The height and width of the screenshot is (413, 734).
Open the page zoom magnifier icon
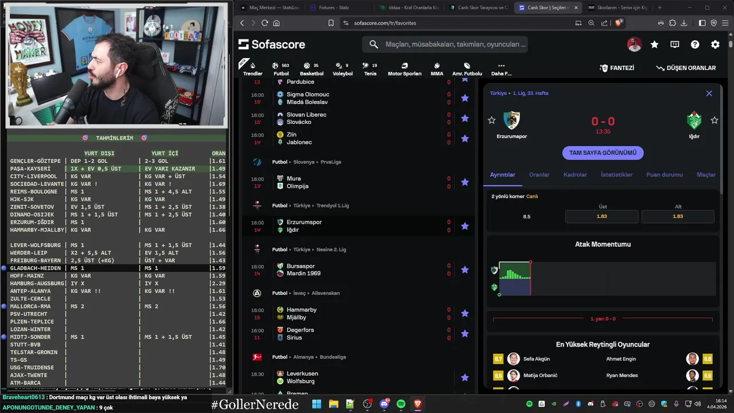tap(591, 23)
